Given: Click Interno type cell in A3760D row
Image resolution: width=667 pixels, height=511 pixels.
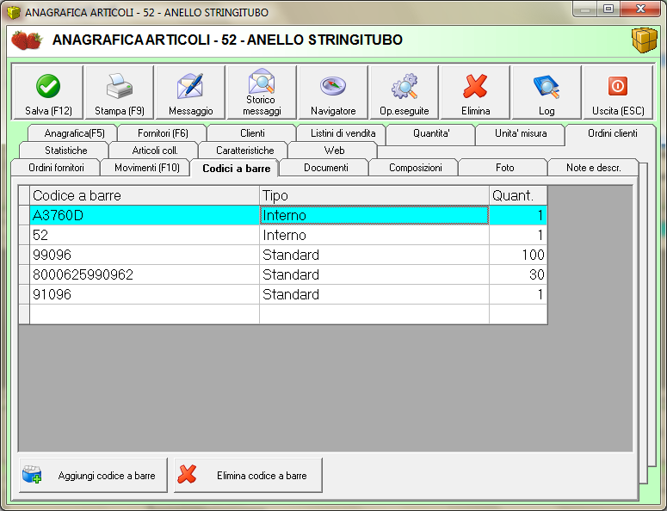Looking at the screenshot, I should pos(374,215).
